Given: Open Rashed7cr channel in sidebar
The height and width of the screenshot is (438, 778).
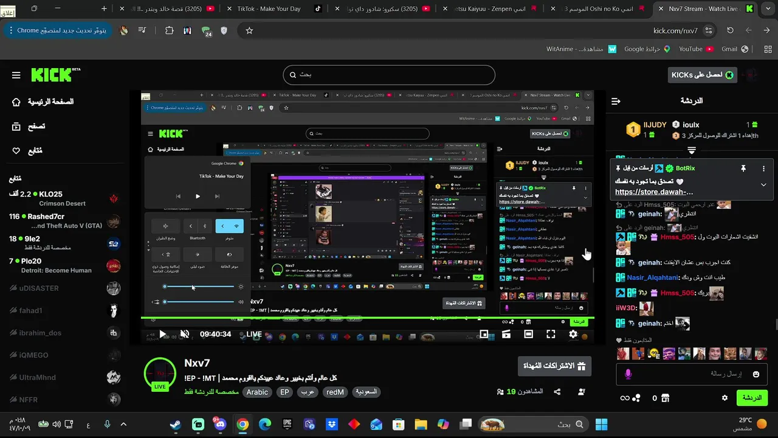Looking at the screenshot, I should coord(64,221).
